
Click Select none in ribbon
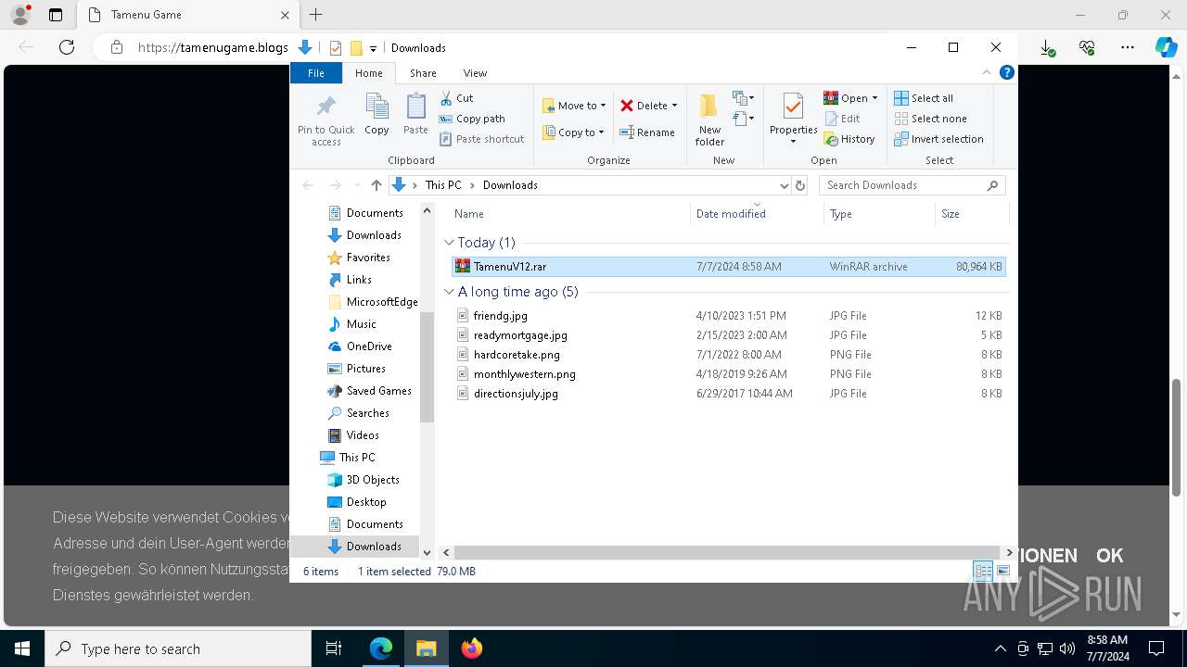[930, 119]
